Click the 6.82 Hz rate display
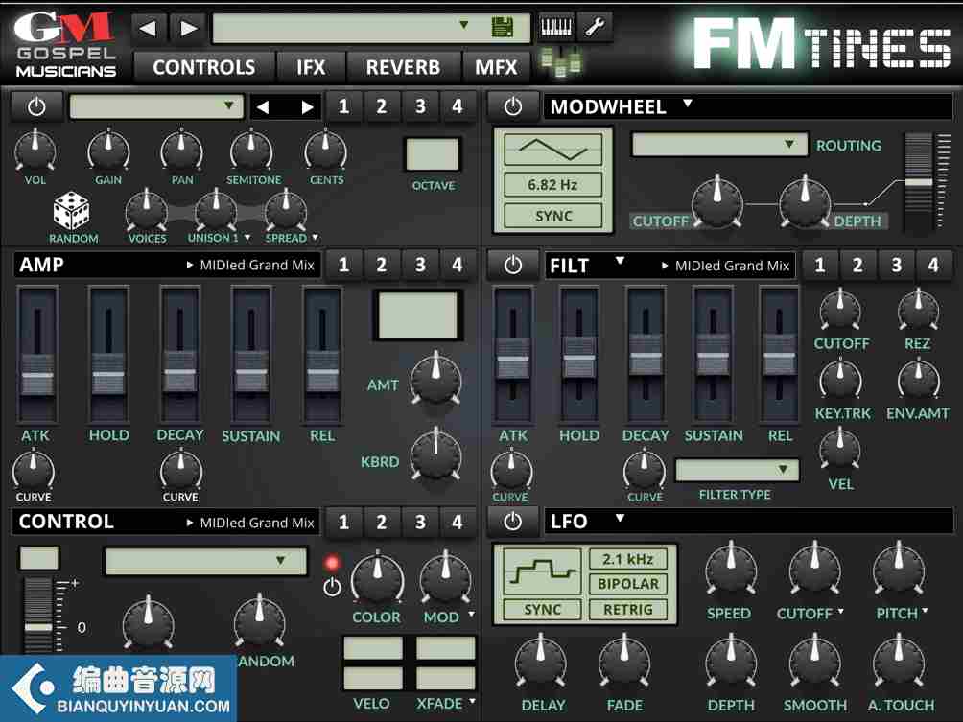Viewport: 963px width, 722px height. click(x=552, y=184)
